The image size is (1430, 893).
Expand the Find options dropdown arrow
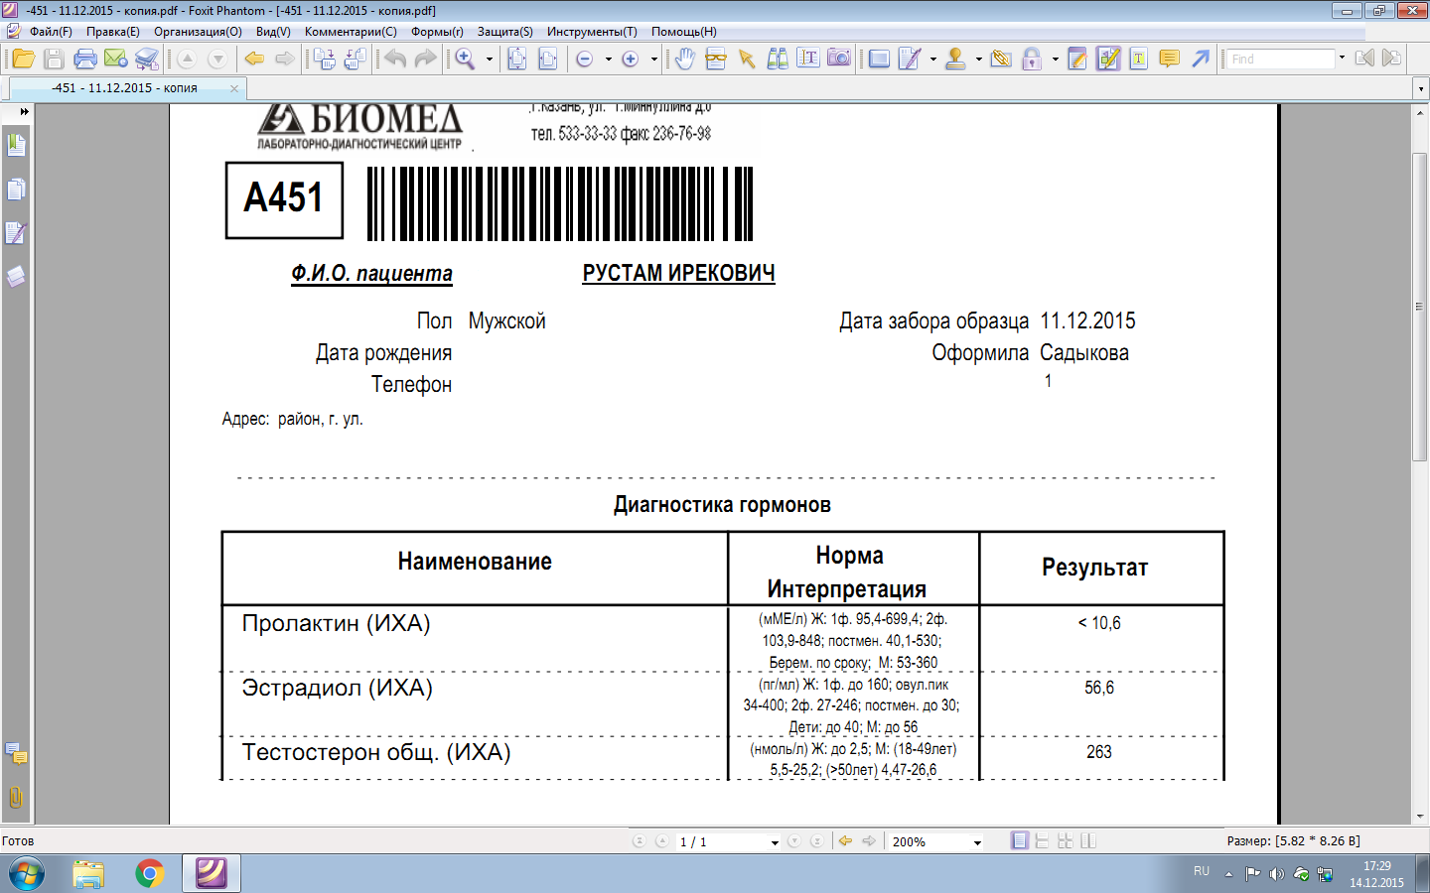coord(1342,59)
